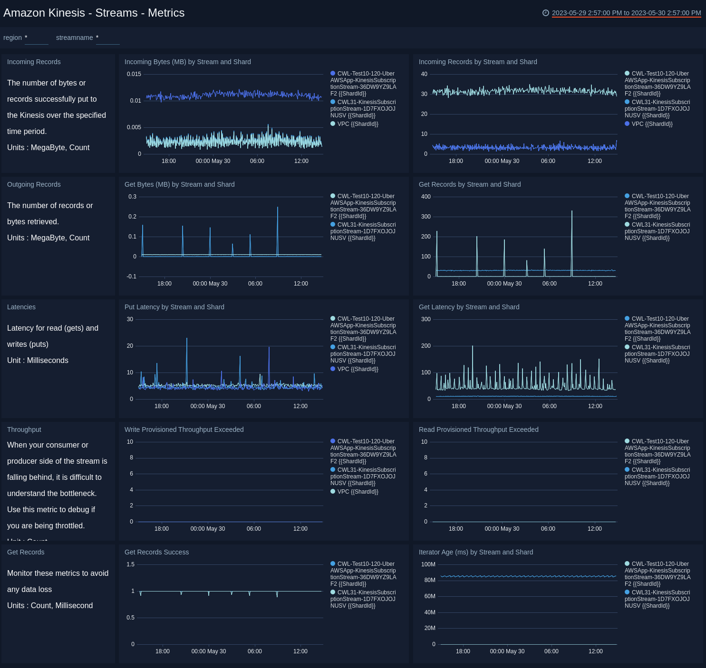Click the Get Records by Stream and Shard title
The width and height of the screenshot is (706, 668).
[470, 184]
